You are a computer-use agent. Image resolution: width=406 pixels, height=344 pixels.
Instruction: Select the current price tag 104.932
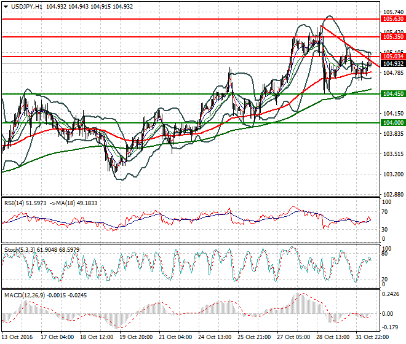(x=393, y=64)
